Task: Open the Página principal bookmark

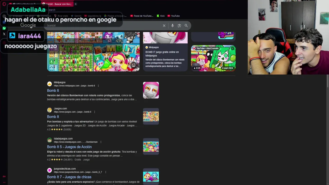Action: tap(115, 16)
